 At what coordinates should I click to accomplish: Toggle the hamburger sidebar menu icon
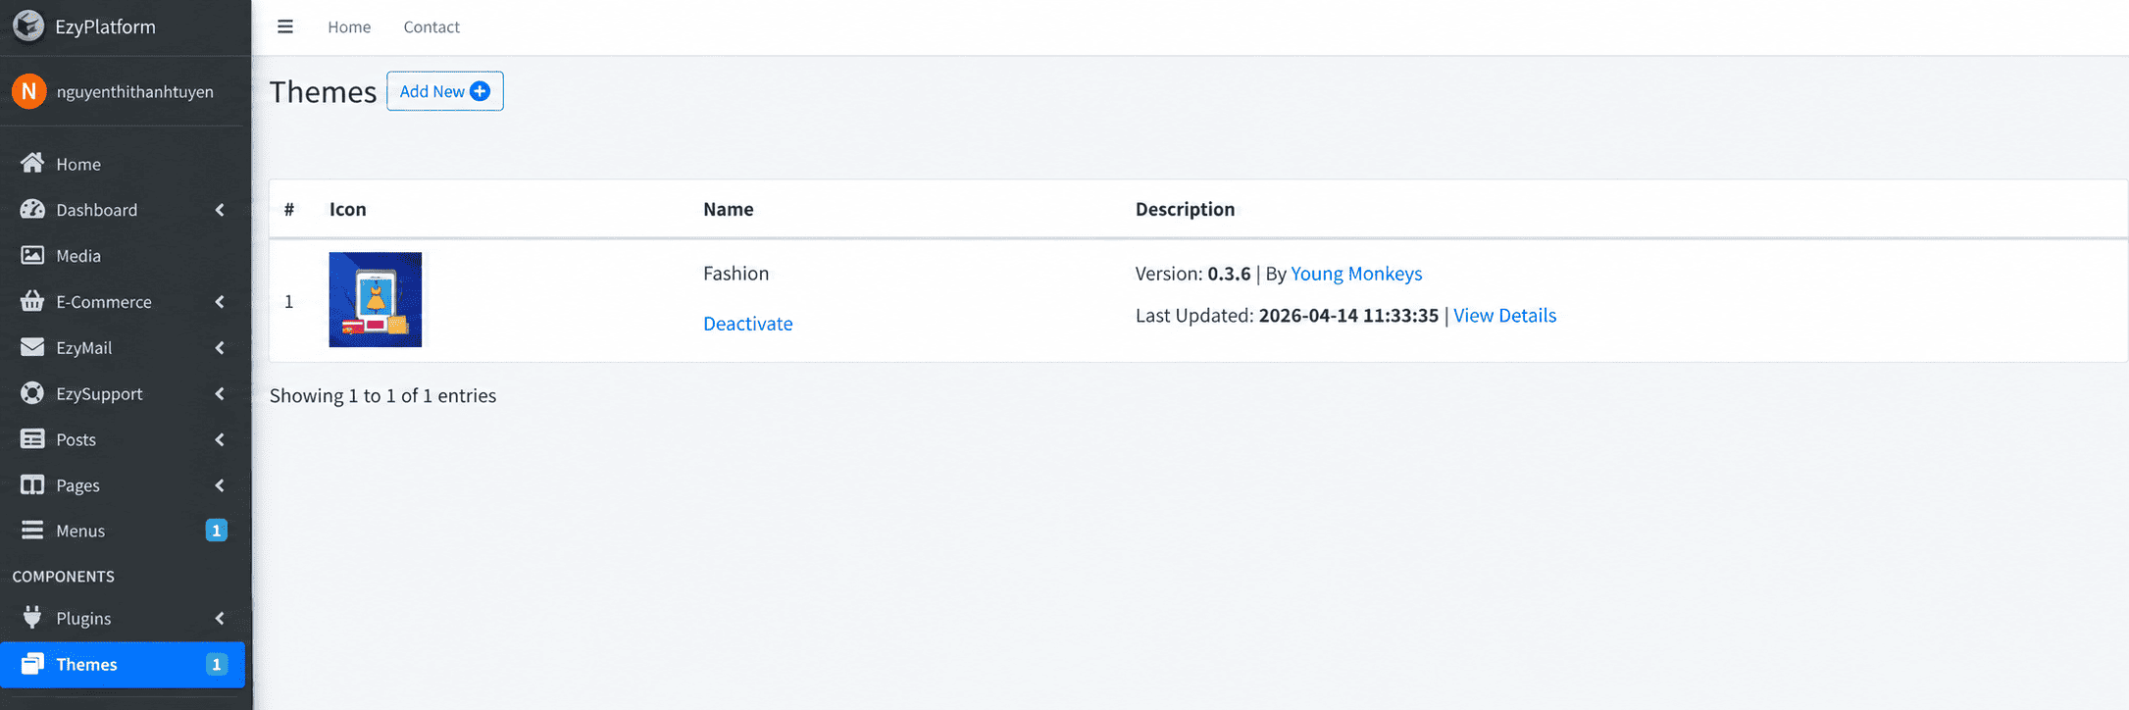(285, 26)
